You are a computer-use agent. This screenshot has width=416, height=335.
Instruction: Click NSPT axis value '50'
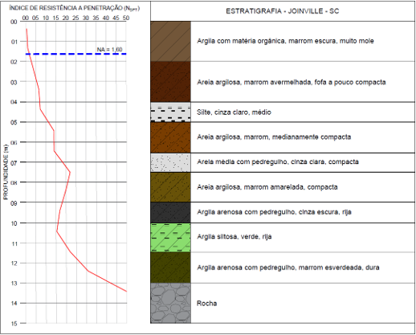point(126,18)
